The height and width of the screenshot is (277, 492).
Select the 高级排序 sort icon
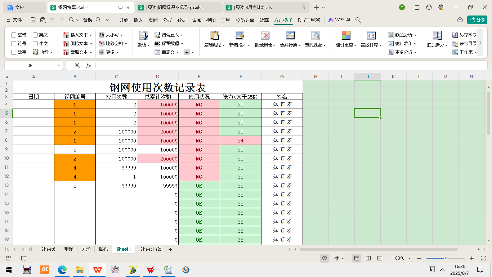click(371, 35)
